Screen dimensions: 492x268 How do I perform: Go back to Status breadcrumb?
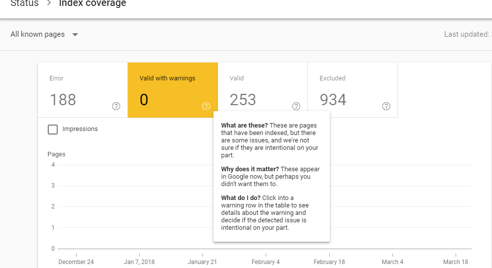[x=24, y=3]
